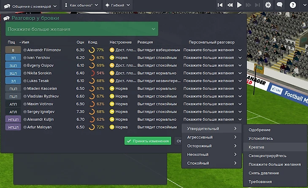The height and width of the screenshot is (188, 308).
Task: Open the Гибкий team shape dropdown
Action: [118, 5]
